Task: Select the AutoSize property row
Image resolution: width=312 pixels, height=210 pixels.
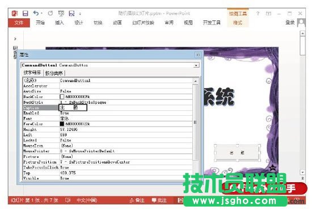Action: [108, 91]
